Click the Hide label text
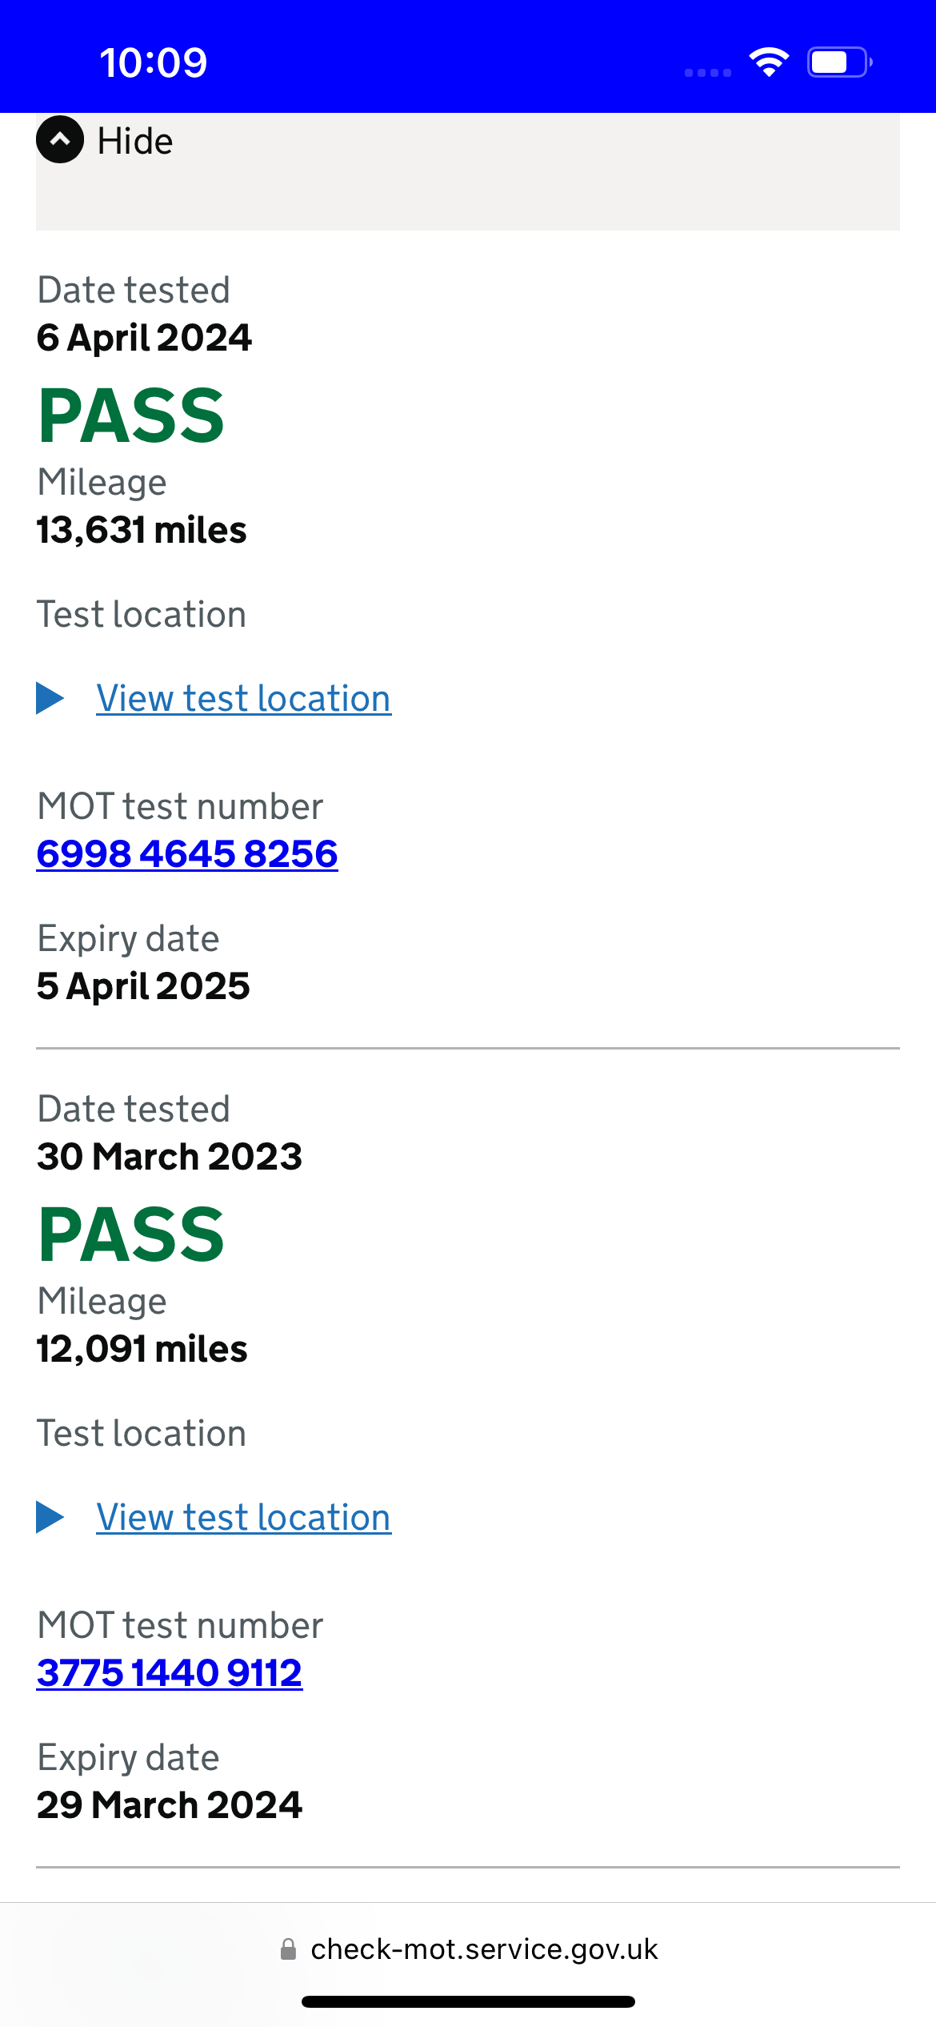This screenshot has height=2027, width=936. (x=134, y=142)
